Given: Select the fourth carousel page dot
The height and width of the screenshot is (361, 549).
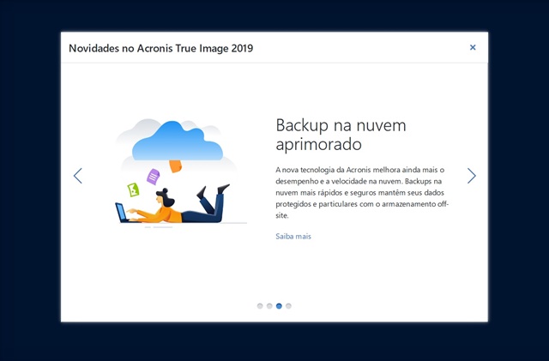Looking at the screenshot, I should click(x=288, y=306).
